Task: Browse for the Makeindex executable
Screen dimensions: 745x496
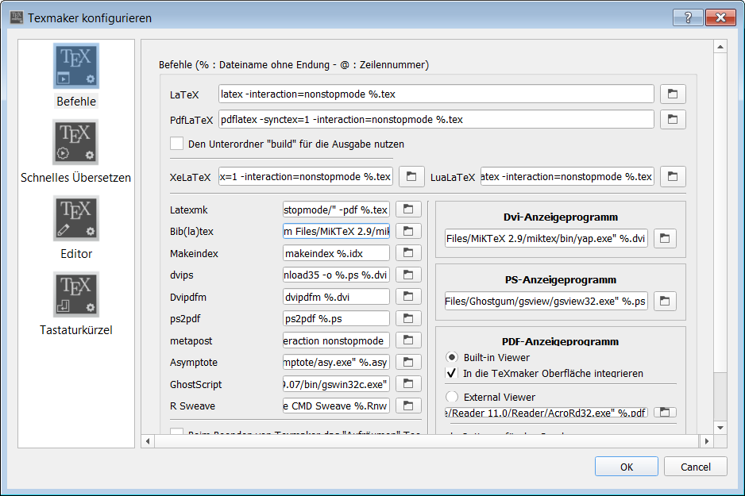Action: [408, 253]
